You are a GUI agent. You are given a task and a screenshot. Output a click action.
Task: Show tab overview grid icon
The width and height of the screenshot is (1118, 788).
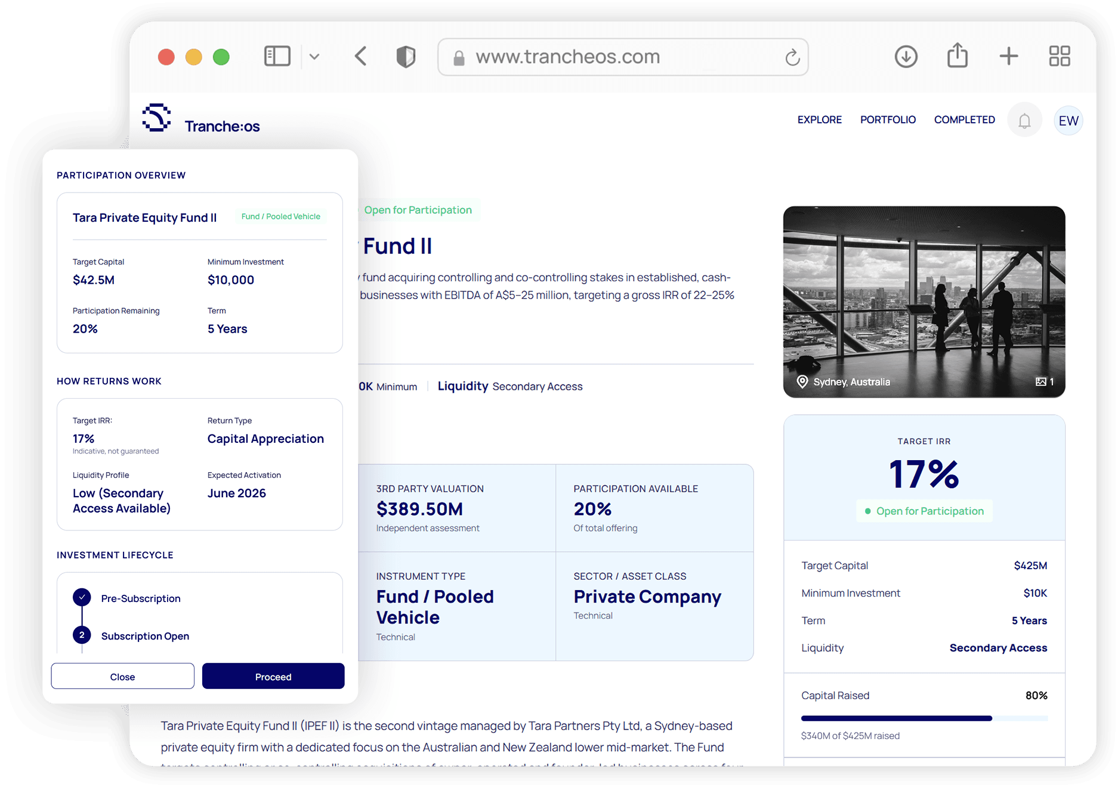[x=1060, y=57]
